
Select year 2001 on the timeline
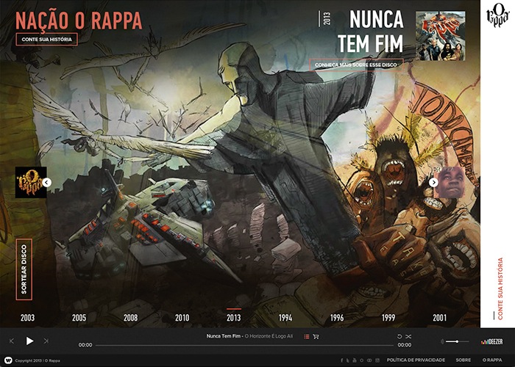click(440, 318)
